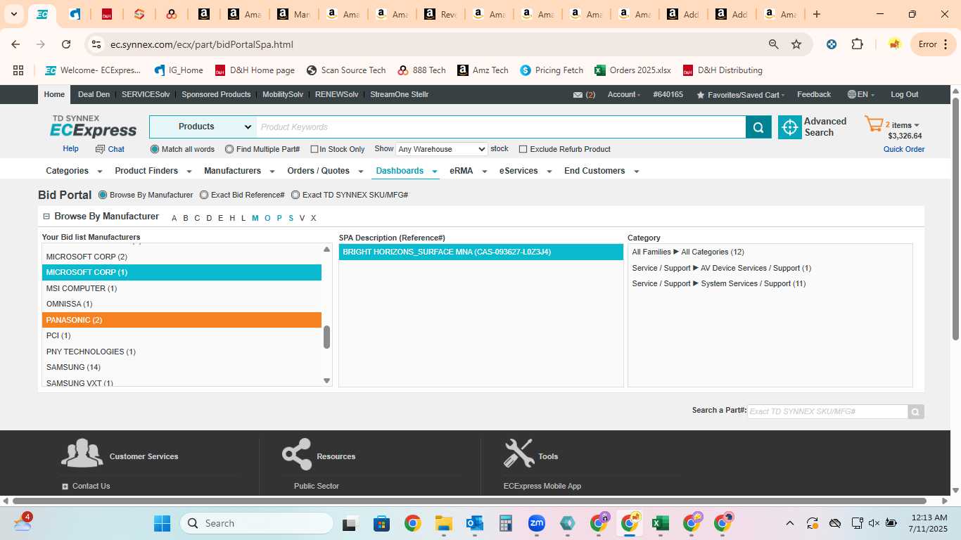This screenshot has height=540, width=961.
Task: Click the mail envelope messages icon
Action: pos(578,95)
